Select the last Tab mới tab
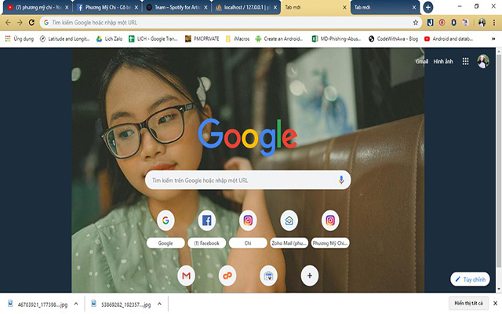502x314 pixels. [x=384, y=7]
